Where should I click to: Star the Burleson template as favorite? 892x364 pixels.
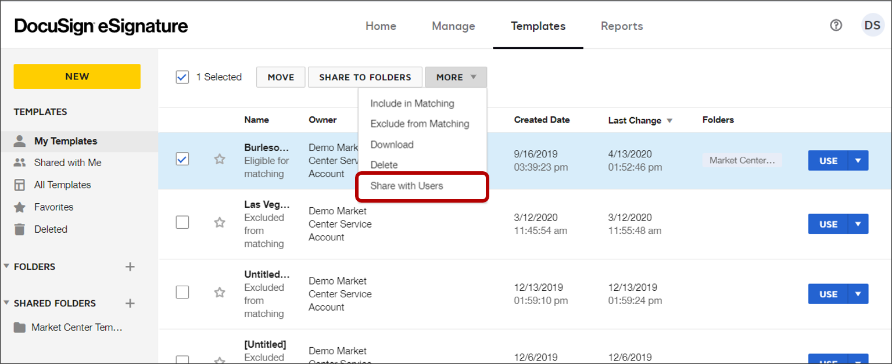220,159
